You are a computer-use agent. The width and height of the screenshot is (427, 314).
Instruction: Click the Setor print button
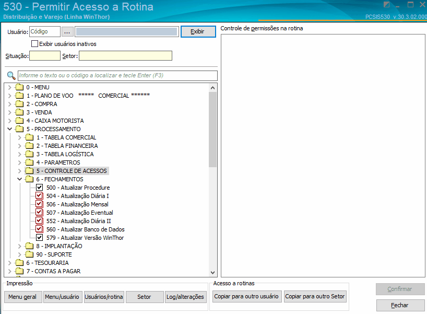[x=144, y=297]
